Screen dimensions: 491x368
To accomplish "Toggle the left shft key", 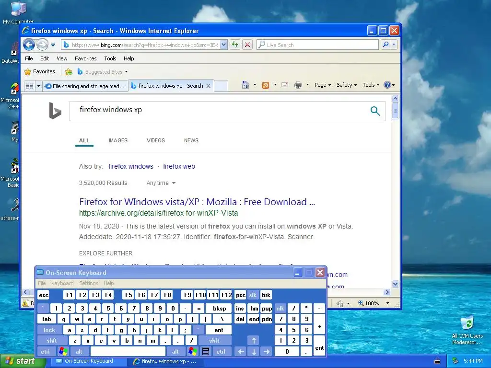I will [x=52, y=341].
